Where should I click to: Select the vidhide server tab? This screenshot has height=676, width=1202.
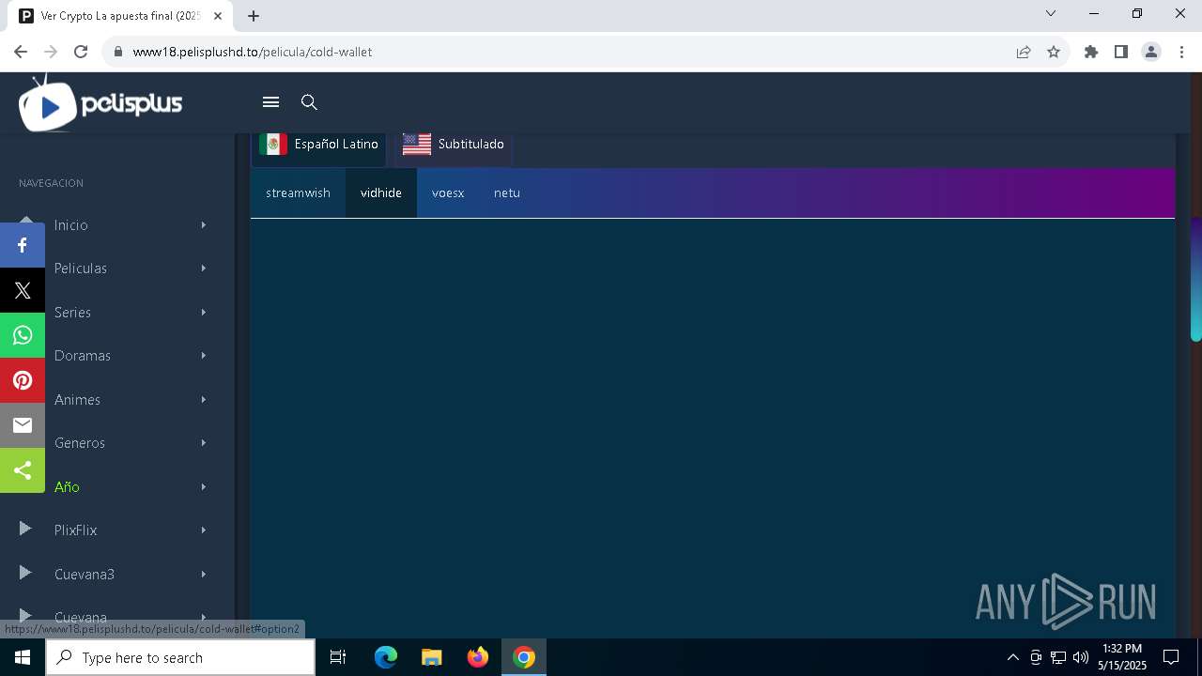(x=381, y=192)
